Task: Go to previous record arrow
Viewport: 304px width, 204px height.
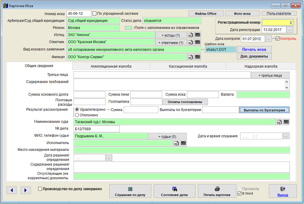Action: coord(12,190)
